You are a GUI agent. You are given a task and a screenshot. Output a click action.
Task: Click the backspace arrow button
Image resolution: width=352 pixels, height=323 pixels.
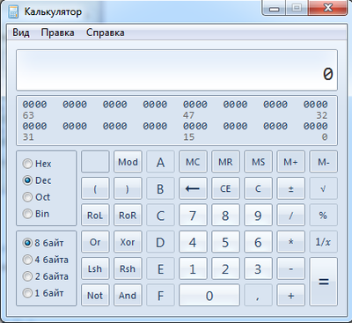tap(193, 188)
